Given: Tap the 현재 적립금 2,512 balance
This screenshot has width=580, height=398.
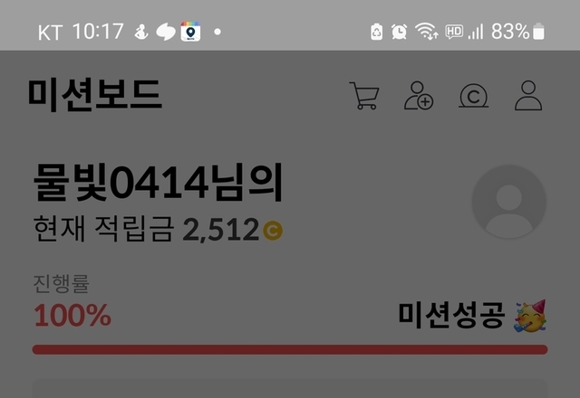Looking at the screenshot, I should 158,229.
